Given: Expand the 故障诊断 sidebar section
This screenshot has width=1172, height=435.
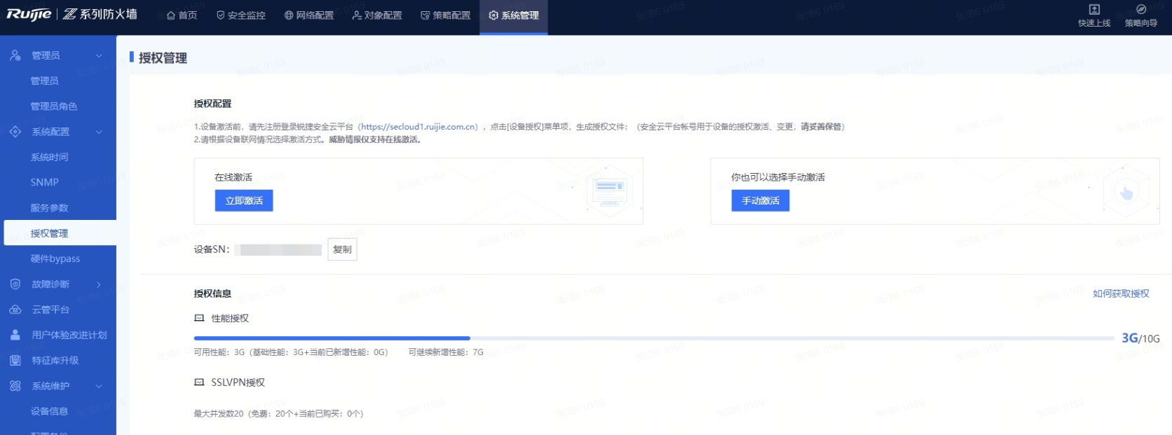Looking at the screenshot, I should click(99, 284).
